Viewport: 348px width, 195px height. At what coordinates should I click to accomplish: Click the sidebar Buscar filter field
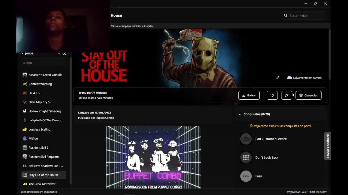[x=43, y=63]
